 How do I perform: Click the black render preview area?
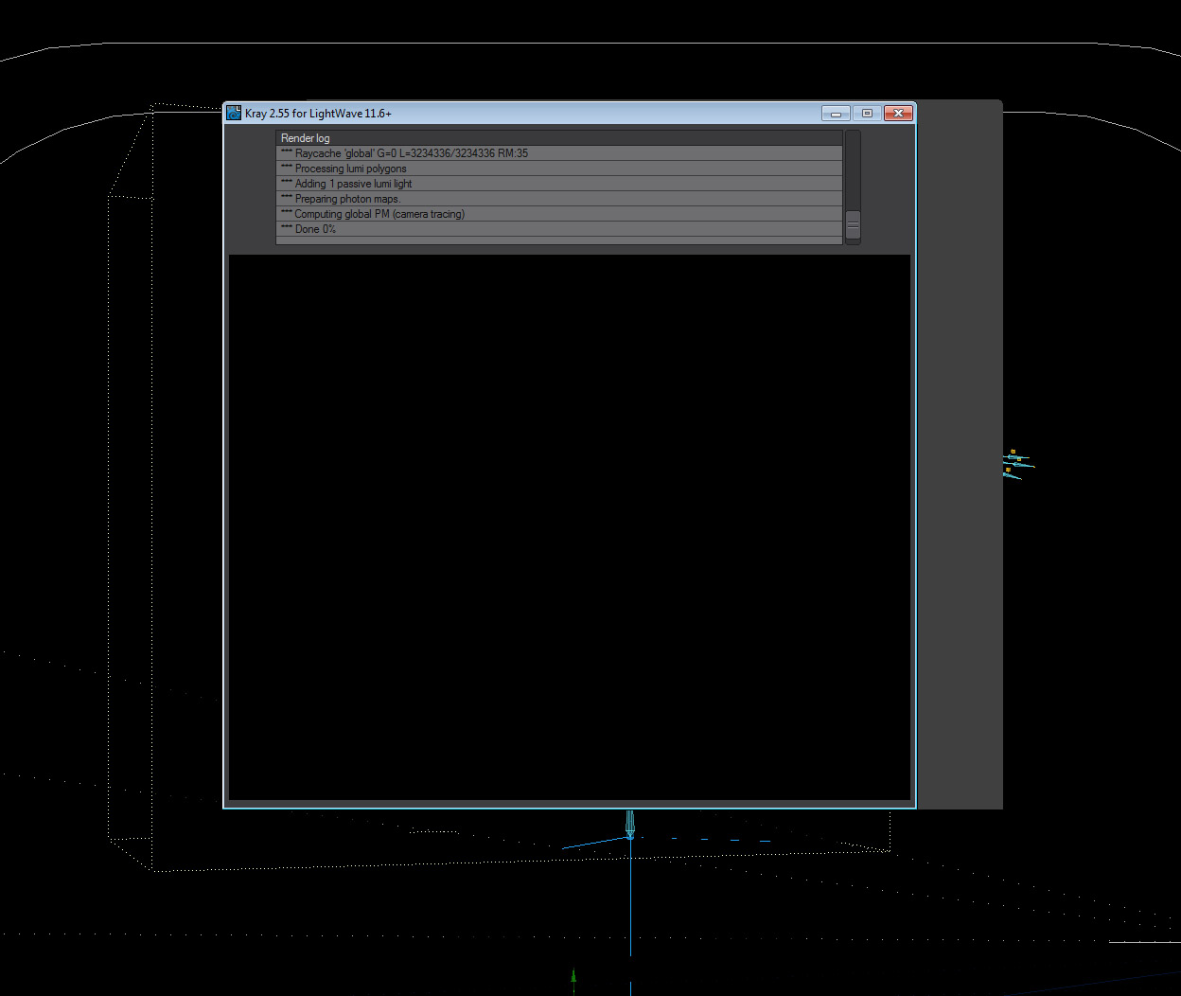[569, 526]
